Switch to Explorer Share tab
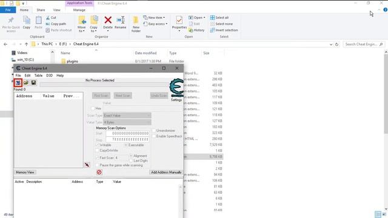The width and height of the screenshot is (388, 218). coord(41,10)
